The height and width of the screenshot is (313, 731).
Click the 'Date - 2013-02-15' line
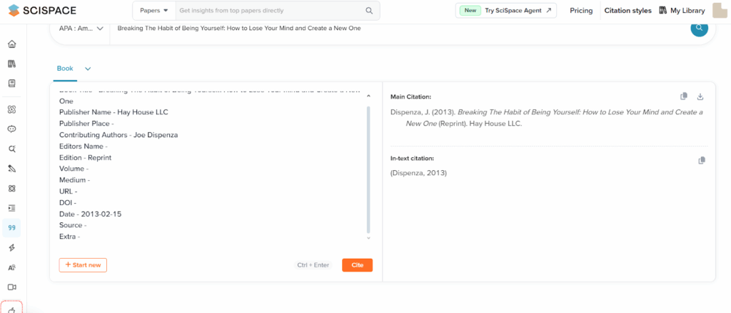[91, 214]
